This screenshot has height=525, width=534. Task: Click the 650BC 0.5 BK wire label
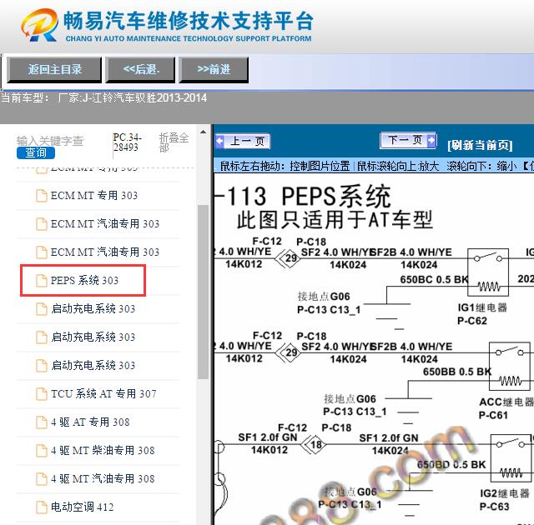pyautogui.click(x=434, y=279)
